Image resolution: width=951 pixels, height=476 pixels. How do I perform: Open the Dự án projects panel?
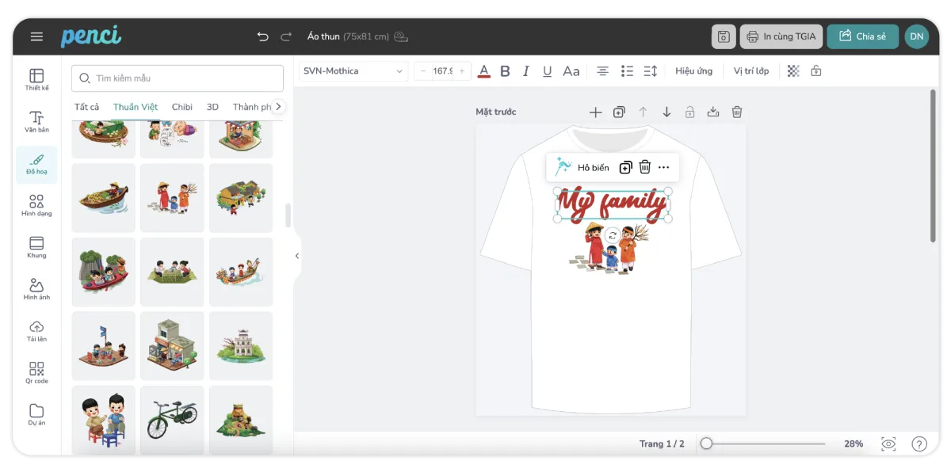[36, 415]
